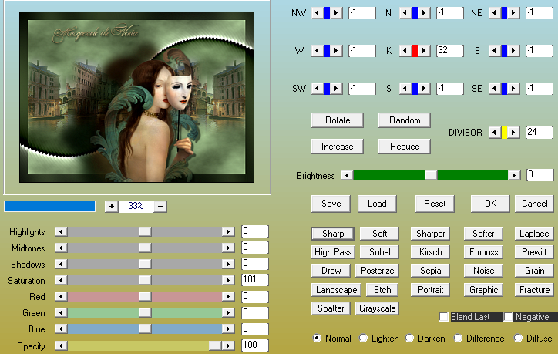Click the DIVISOR value field
Screen dimensions: 558x354
540,133
